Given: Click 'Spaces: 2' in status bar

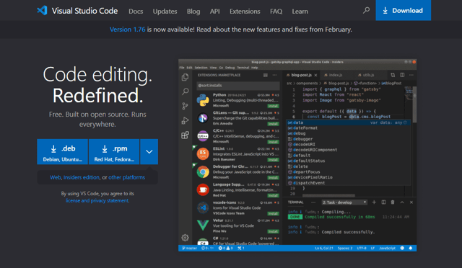Looking at the screenshot, I should coord(345,248).
